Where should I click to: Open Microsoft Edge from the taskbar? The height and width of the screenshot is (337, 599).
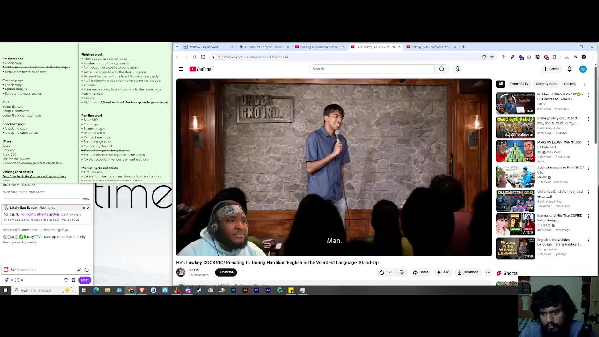point(96,290)
